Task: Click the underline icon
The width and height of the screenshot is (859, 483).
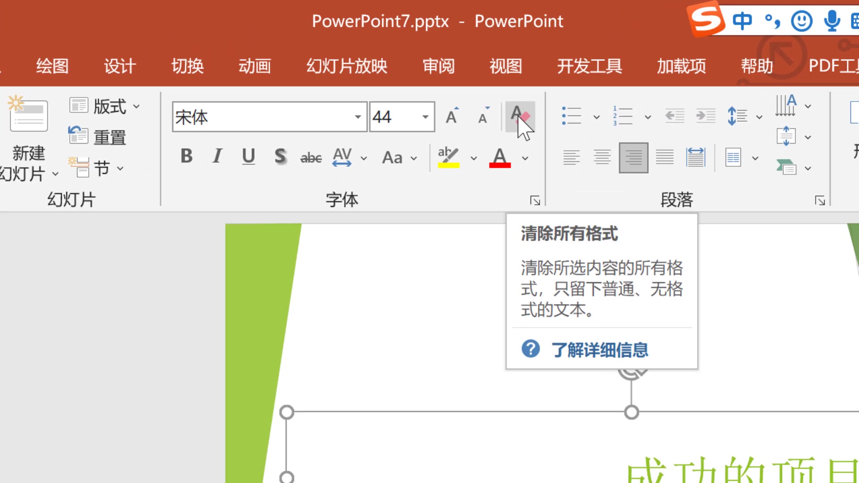Action: point(248,157)
